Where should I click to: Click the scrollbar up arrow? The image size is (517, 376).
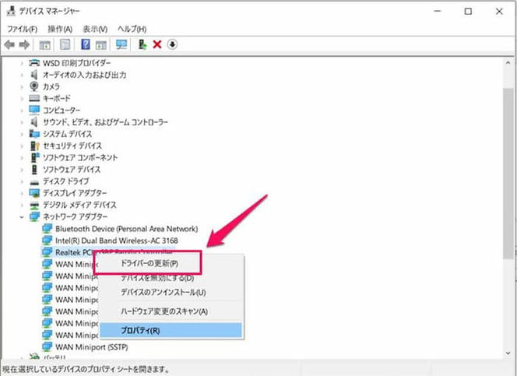tap(508, 62)
